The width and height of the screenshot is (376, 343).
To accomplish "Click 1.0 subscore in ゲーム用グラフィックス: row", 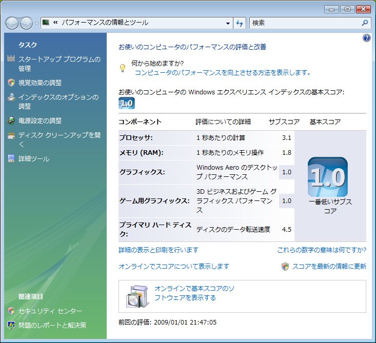I will coord(287,200).
